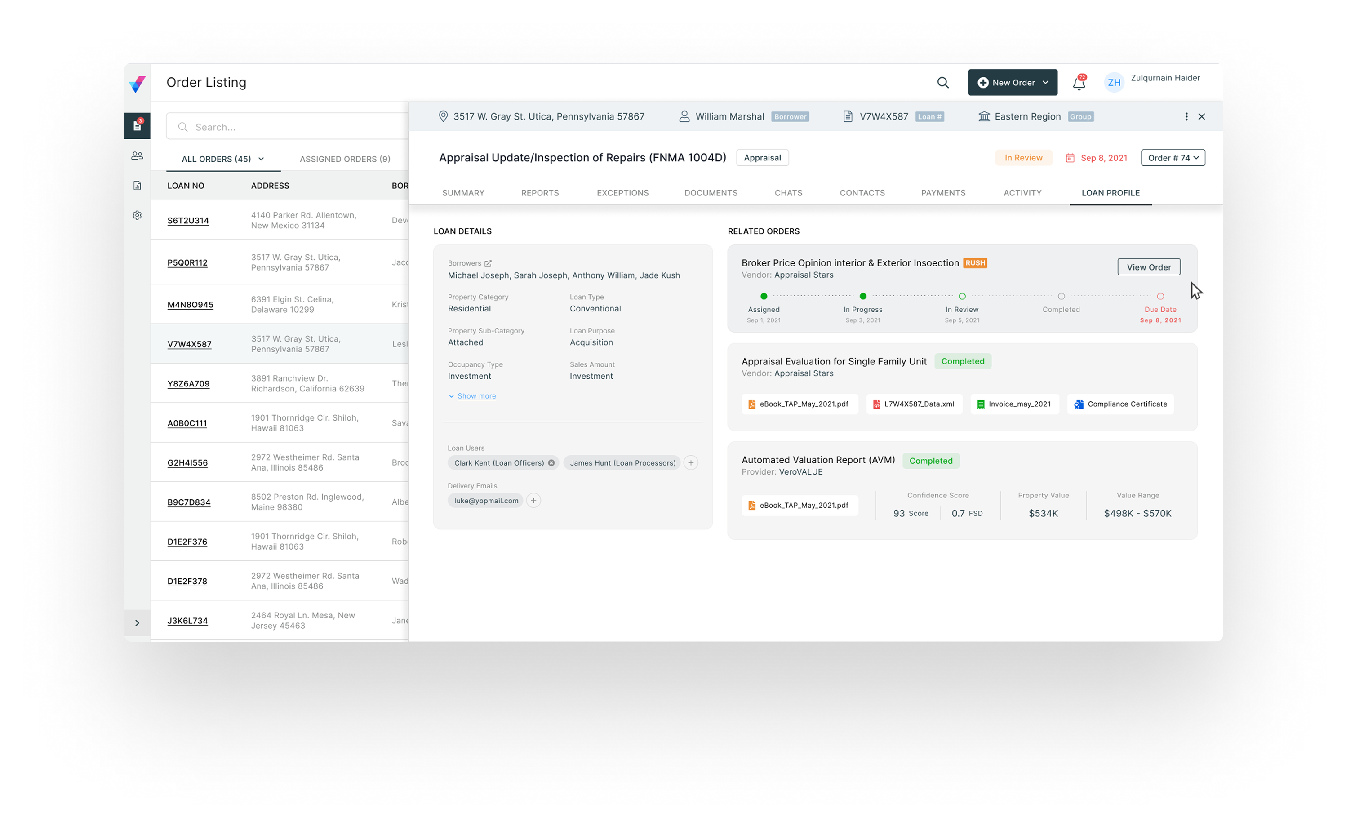Click the app logo in the sidebar
Screen dimensions: 1346x826
tap(137, 84)
